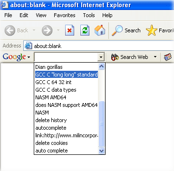The width and height of the screenshot is (174, 171).
Task: Open the Google logo menu dropdown arrow
Action: pos(29,57)
